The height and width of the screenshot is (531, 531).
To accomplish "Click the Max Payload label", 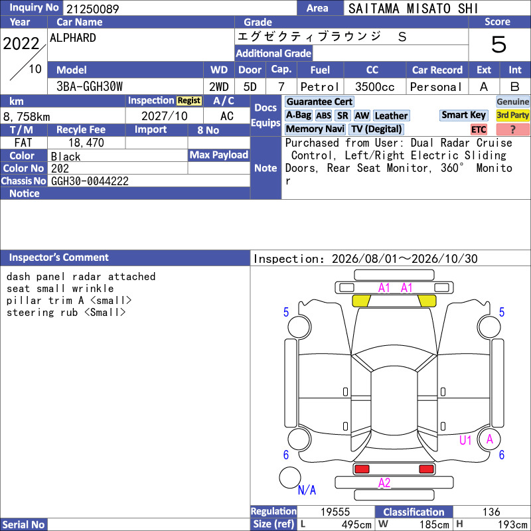I will 219,155.
